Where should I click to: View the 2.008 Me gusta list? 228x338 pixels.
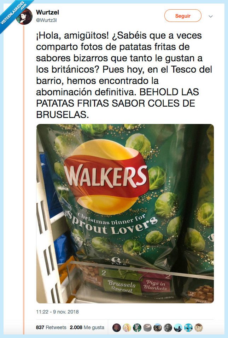(x=87, y=327)
